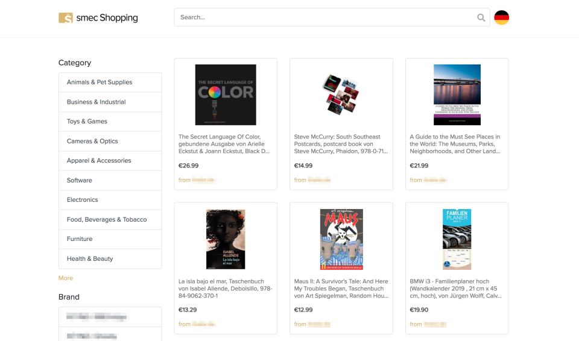579x341 pixels.
Task: Open BMW i3 Familienplaner calendar image
Action: click(457, 239)
